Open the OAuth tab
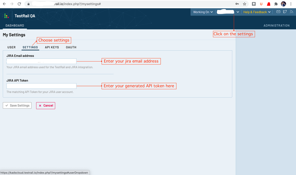Image resolution: width=296 pixels, height=175 pixels. coord(71,47)
